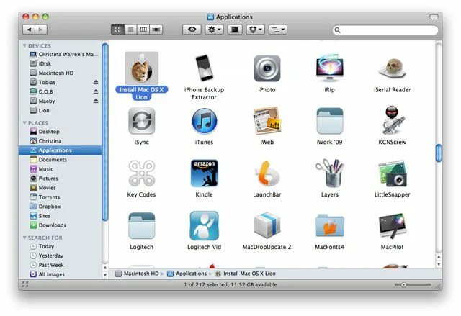Image resolution: width=461 pixels, height=316 pixels.
Task: Click the Quick Look eye button
Action: (x=192, y=30)
